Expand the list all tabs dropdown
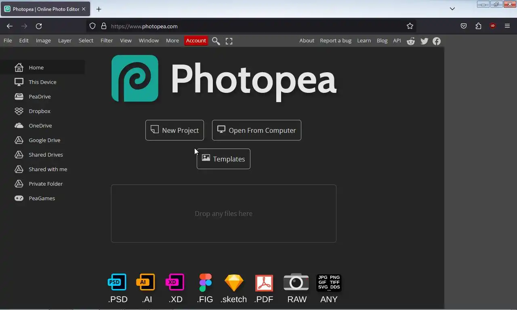The height and width of the screenshot is (310, 517). [452, 9]
